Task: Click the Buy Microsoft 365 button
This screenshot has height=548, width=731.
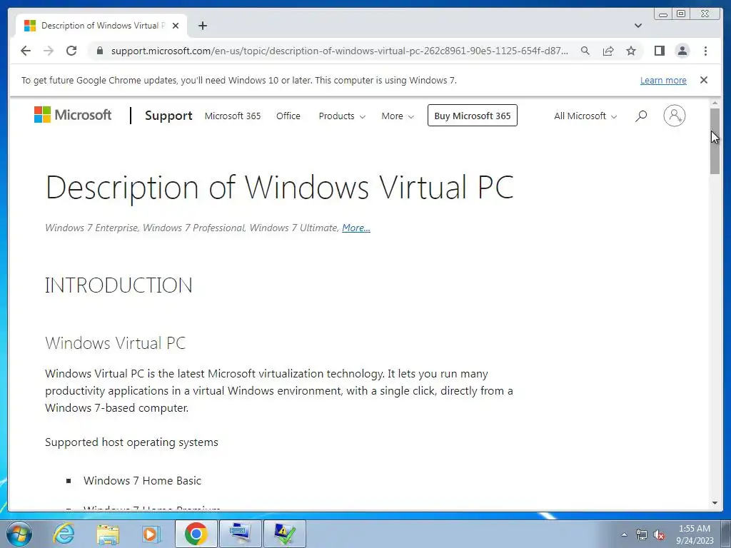Action: click(473, 116)
